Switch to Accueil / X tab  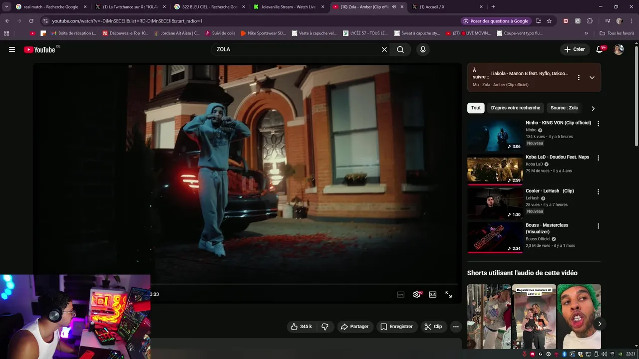(x=448, y=7)
